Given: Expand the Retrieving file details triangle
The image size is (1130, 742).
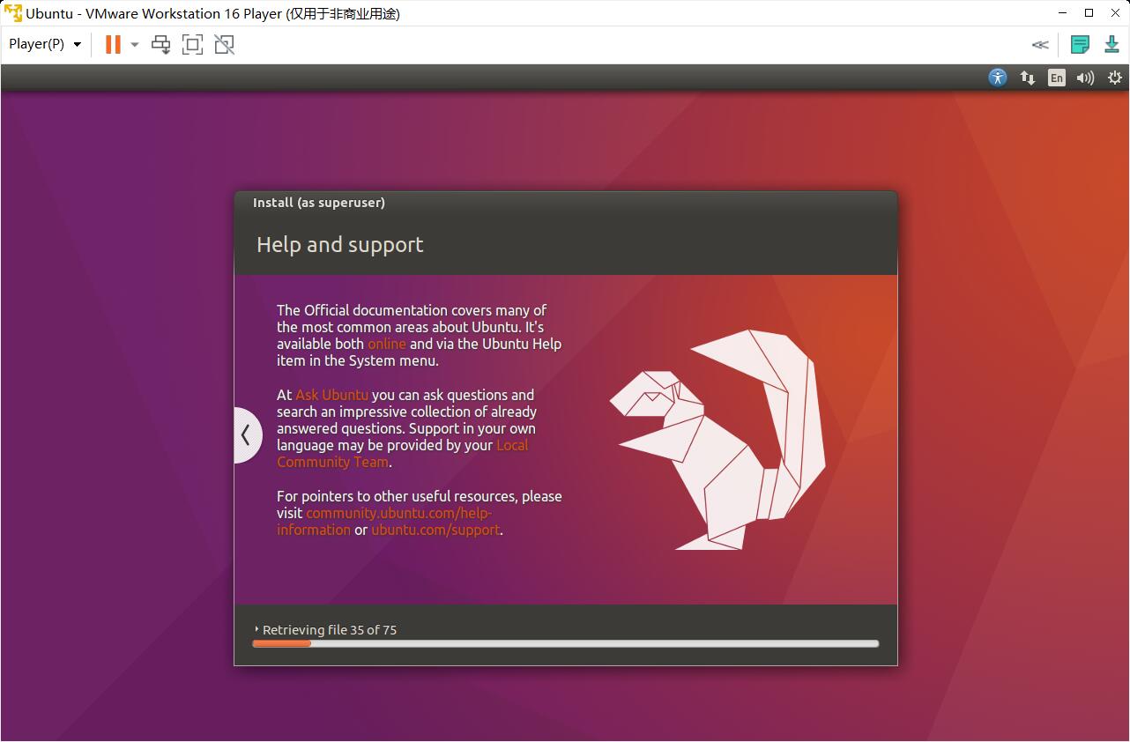Looking at the screenshot, I should pyautogui.click(x=256, y=629).
